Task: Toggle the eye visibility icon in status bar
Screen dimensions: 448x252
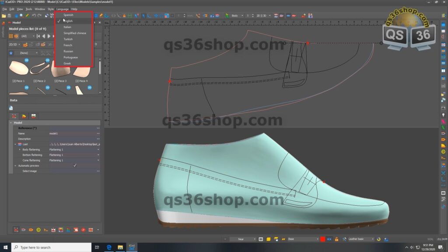Action: pos(328,239)
